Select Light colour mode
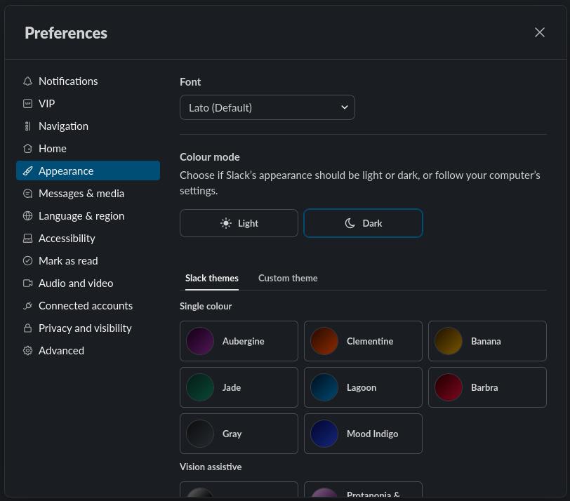Viewport: 570px width, 501px height. tap(239, 223)
